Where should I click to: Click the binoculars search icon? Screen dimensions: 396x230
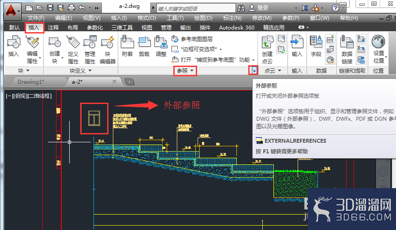click(241, 8)
